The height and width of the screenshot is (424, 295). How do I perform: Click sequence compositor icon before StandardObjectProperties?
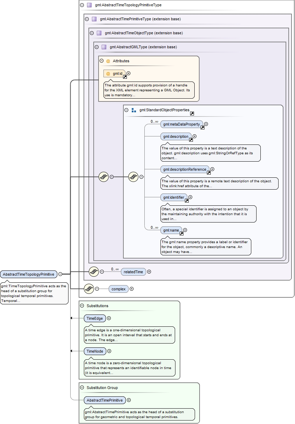pyautogui.click(x=134, y=177)
